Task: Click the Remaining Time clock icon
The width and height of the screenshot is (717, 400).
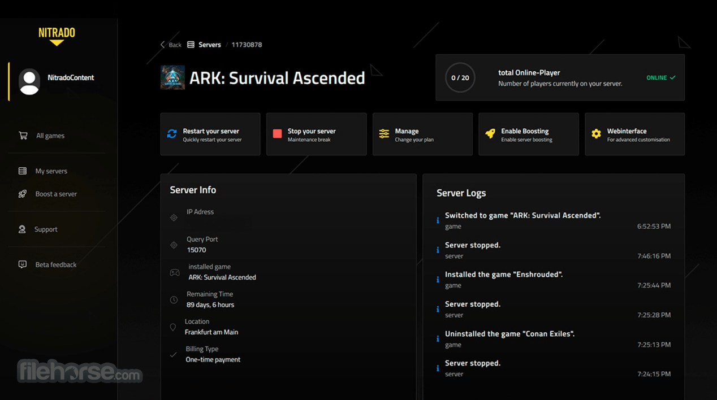Action: 174,300
